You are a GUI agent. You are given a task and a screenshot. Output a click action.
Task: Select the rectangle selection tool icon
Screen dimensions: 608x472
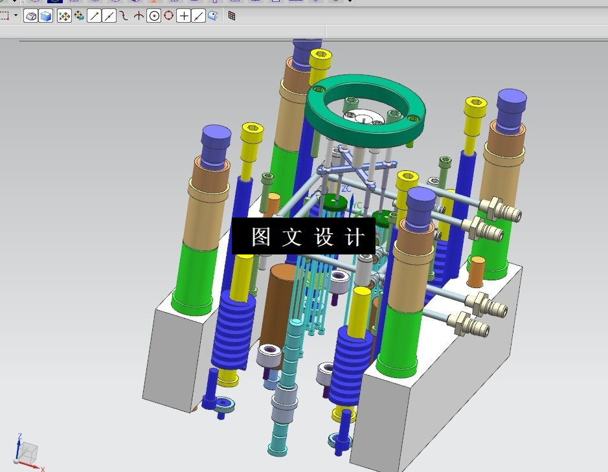pos(5,16)
